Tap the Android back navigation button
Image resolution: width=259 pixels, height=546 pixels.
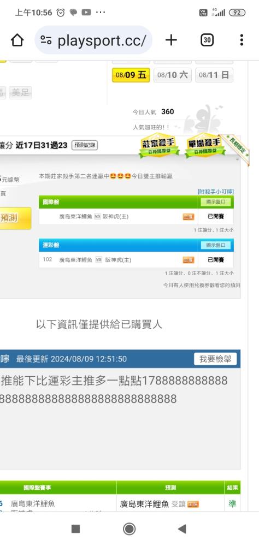pos(182,529)
